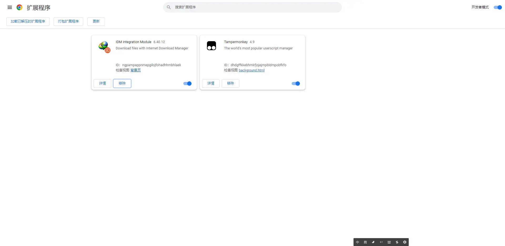This screenshot has width=505, height=246.
Task: Open IDM 背景页 inspect view link
Action: (135, 70)
